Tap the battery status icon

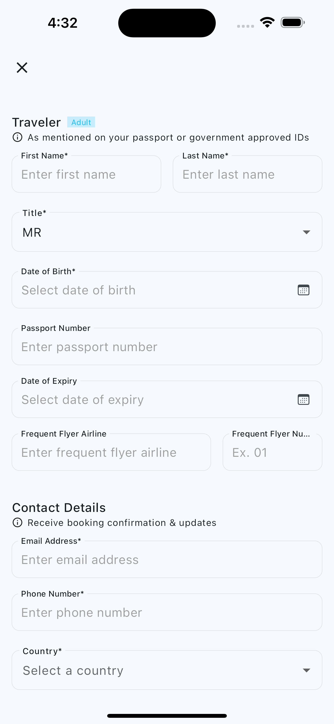point(293,23)
